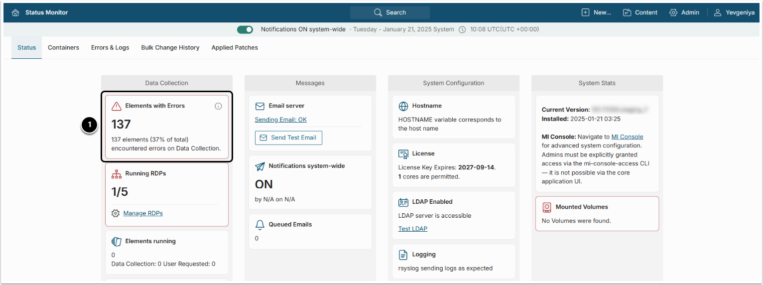763x285 pixels.
Task: Click the Content folder icon
Action: tap(627, 12)
